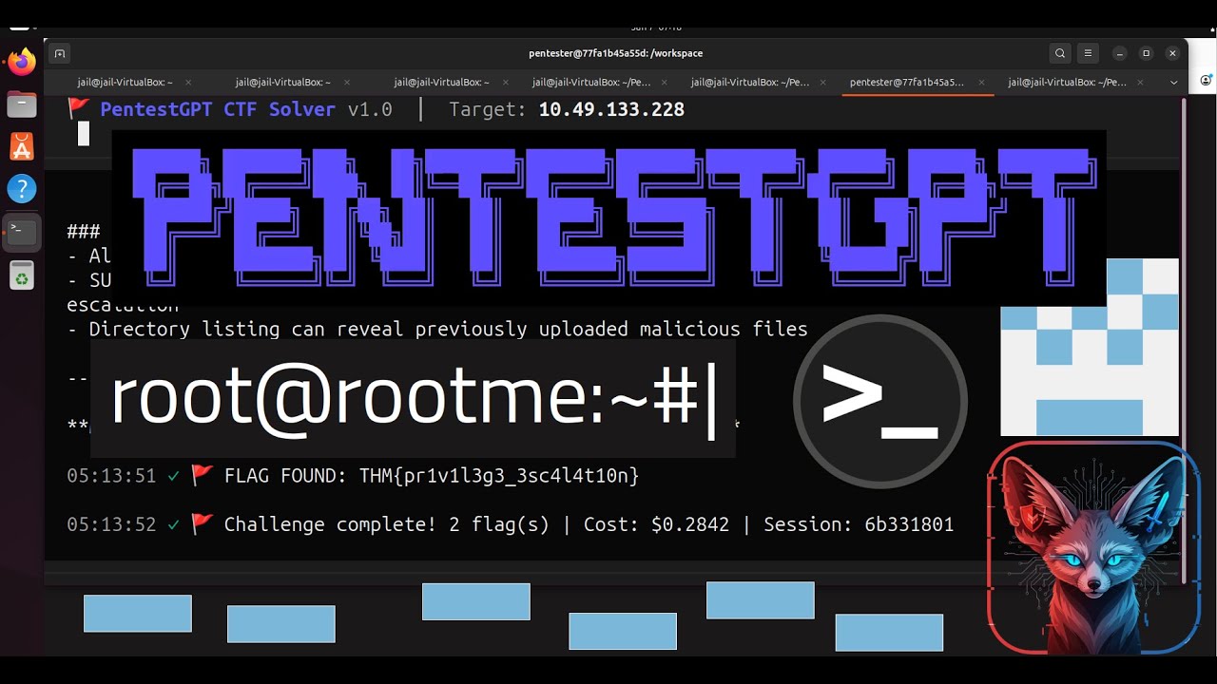The height and width of the screenshot is (684, 1217).
Task: Switch to the third jail@jail-VirtualBox: ~ tab
Action: tap(442, 83)
